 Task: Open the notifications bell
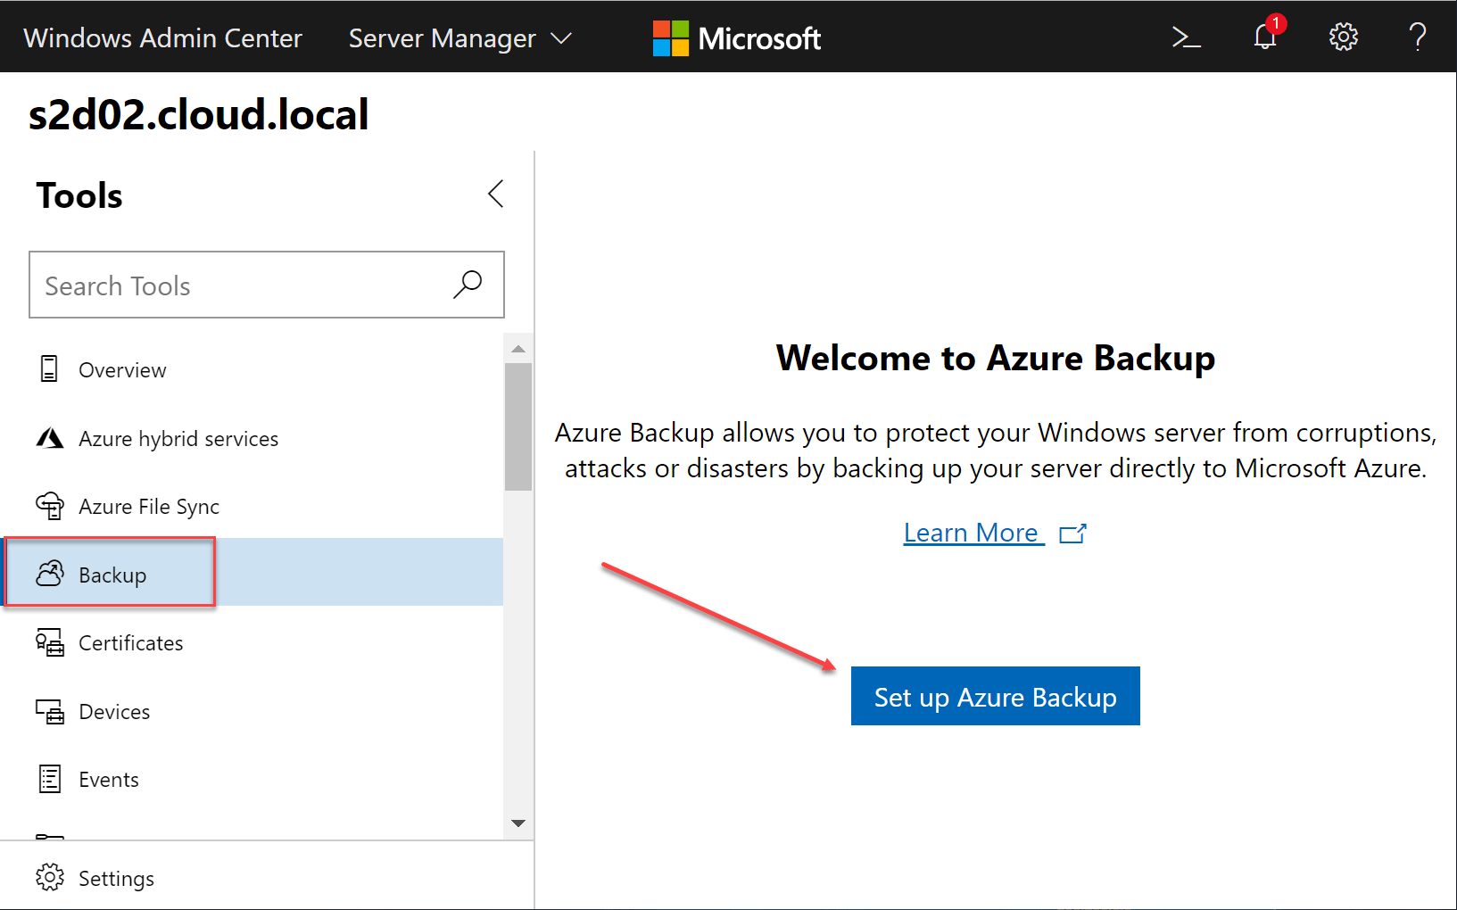1267,36
